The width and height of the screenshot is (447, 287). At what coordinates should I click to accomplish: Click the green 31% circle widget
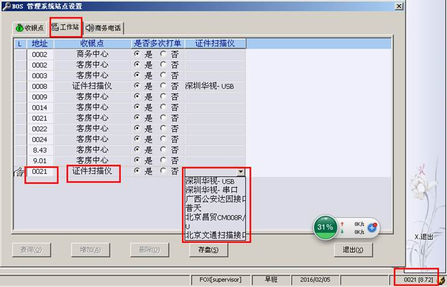click(325, 227)
